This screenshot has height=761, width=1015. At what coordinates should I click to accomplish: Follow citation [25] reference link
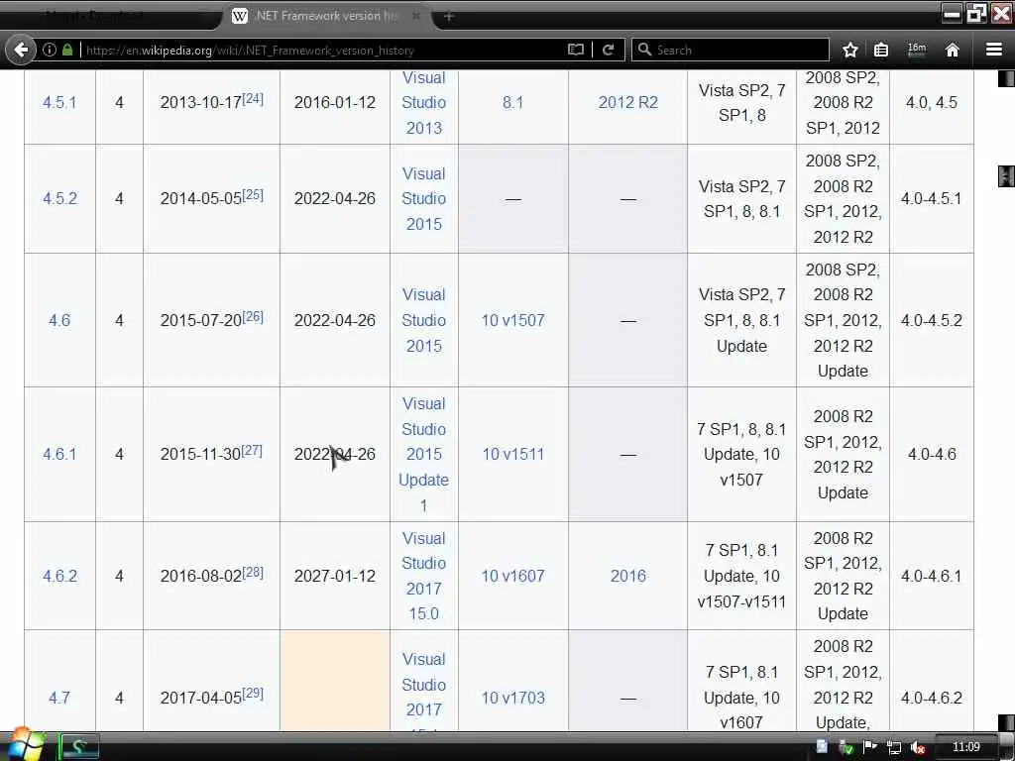[253, 194]
